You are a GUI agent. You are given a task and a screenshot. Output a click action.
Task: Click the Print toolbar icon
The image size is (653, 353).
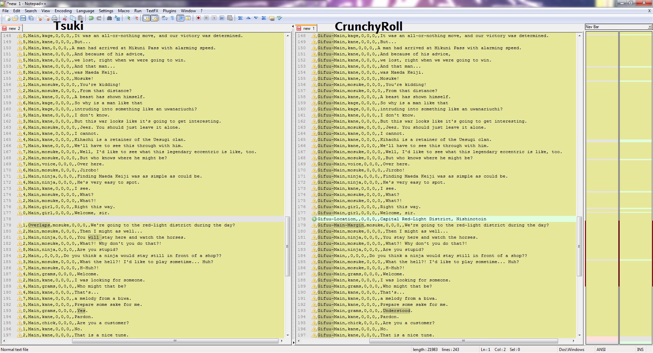(x=55, y=18)
